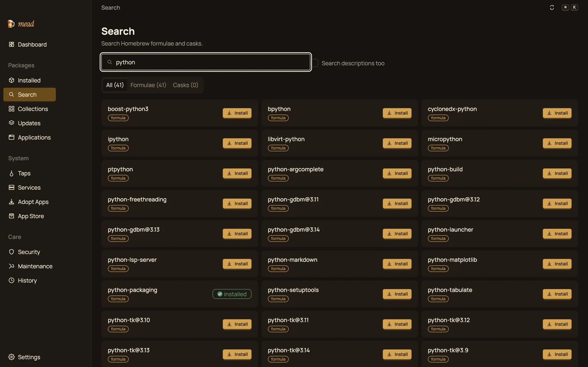Install cyclonedx-python
Screen dimensions: 588x367
(557, 113)
